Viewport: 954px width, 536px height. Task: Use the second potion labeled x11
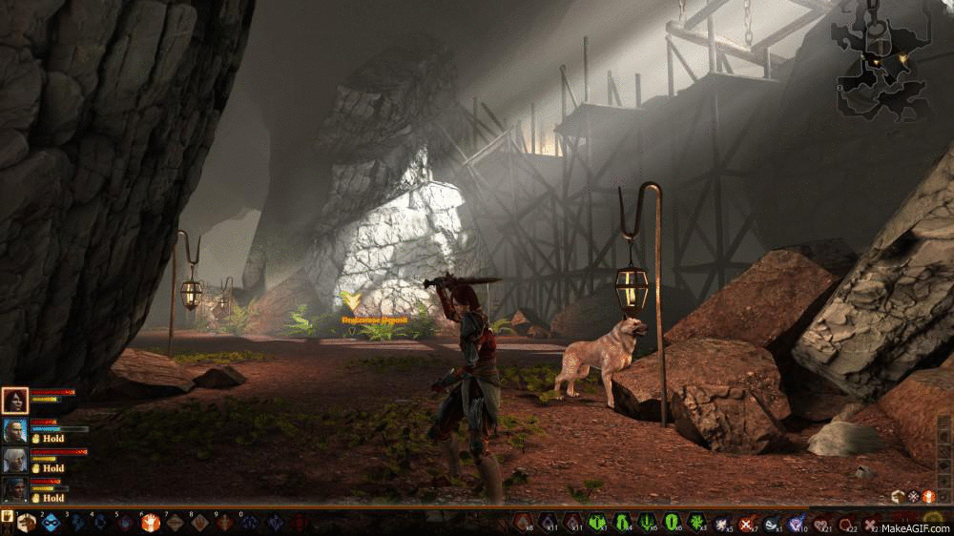coord(572,523)
